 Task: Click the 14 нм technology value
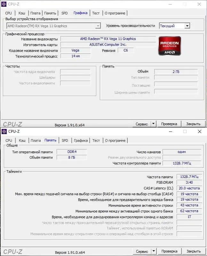(x=76, y=56)
